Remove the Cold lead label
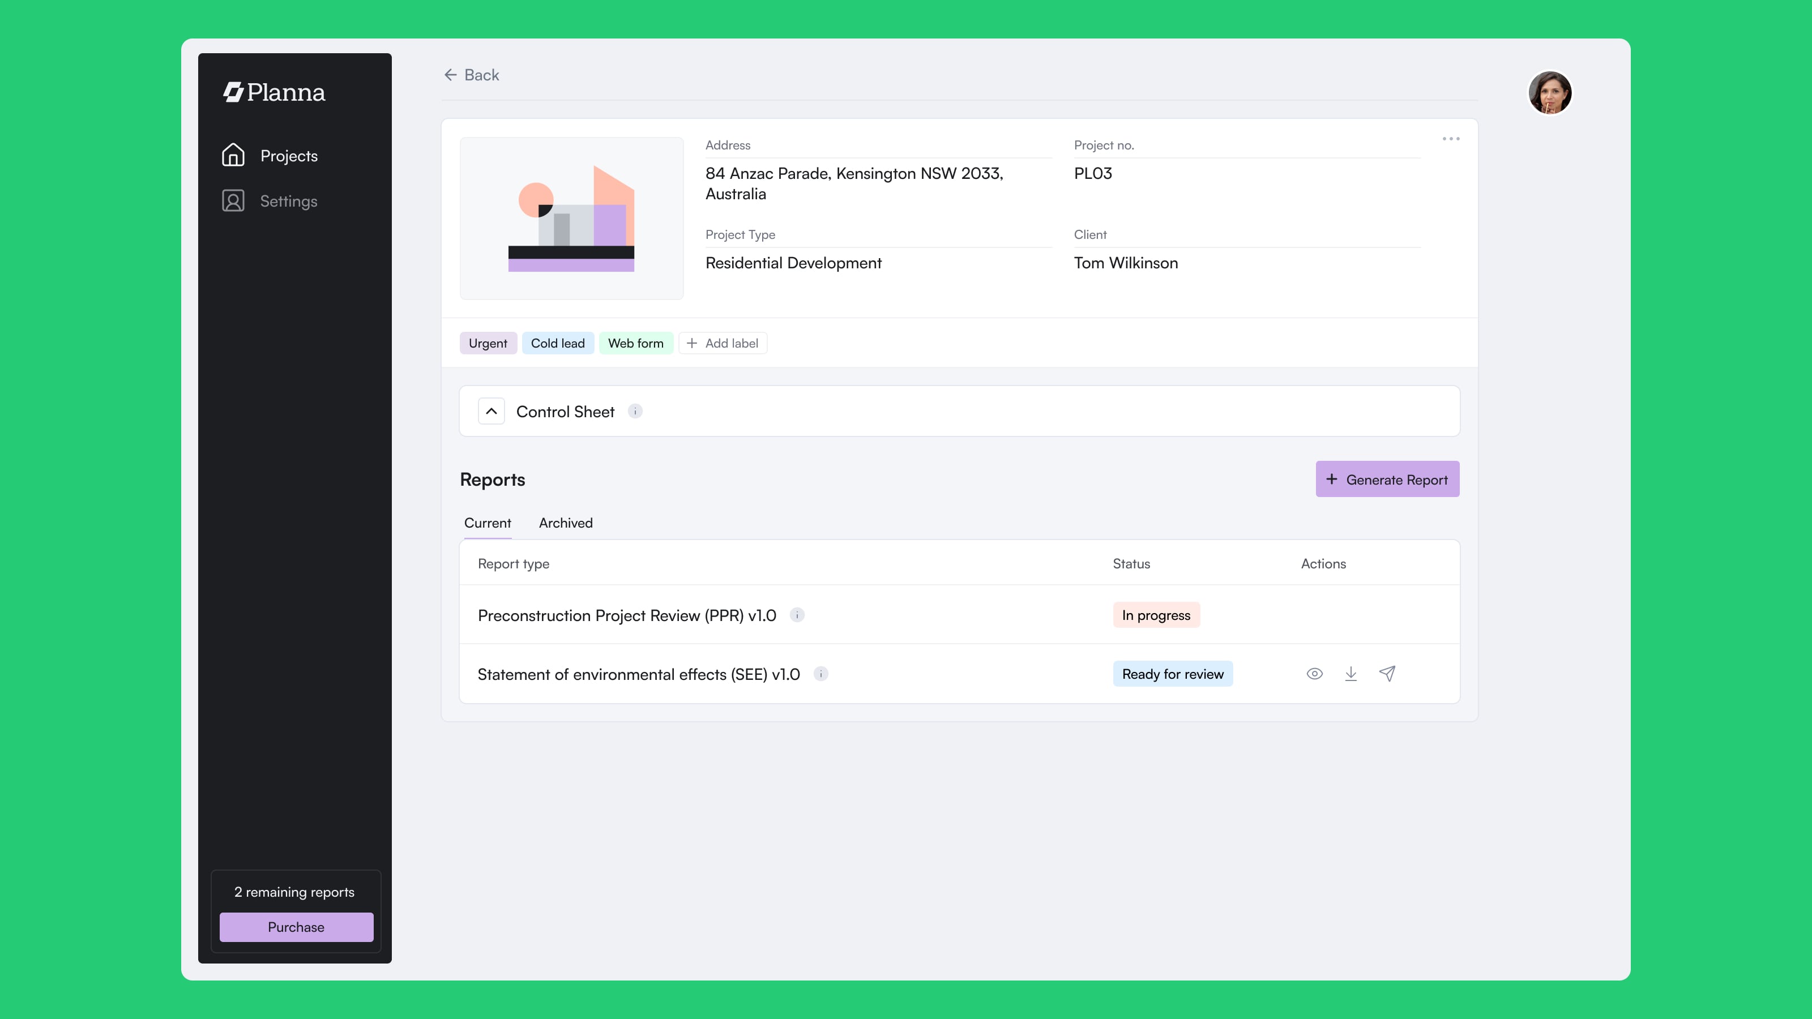 pyautogui.click(x=558, y=343)
